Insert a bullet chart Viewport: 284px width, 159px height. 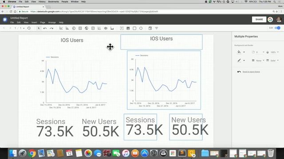coord(106,28)
